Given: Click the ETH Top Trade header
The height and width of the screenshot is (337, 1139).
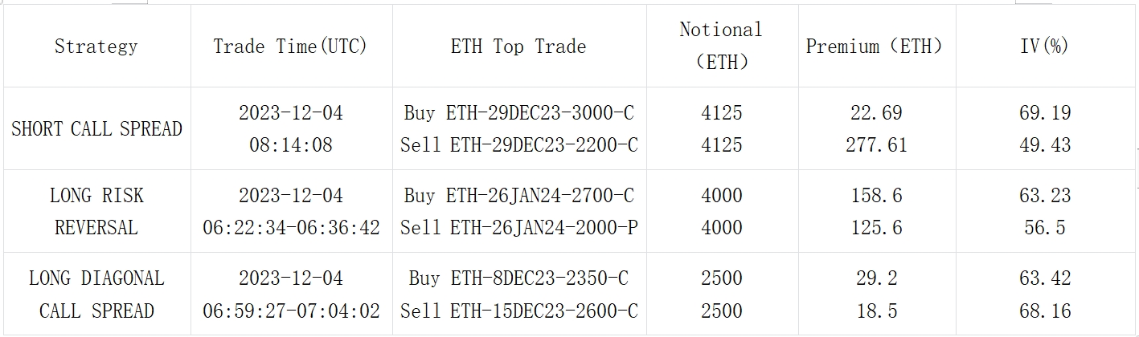Looking at the screenshot, I should [518, 47].
